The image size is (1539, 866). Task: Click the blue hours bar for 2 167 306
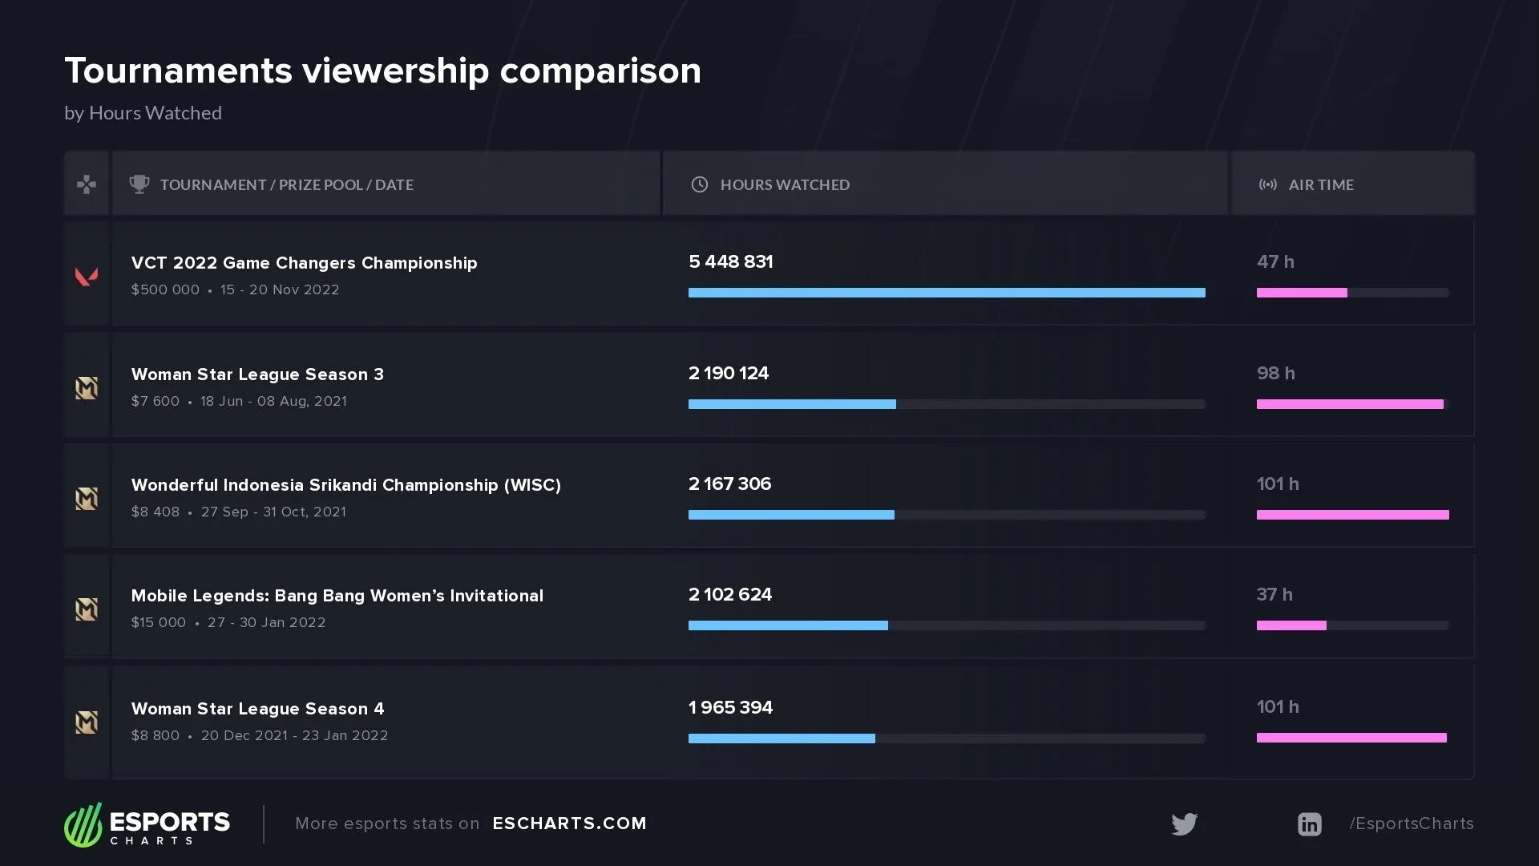(791, 515)
